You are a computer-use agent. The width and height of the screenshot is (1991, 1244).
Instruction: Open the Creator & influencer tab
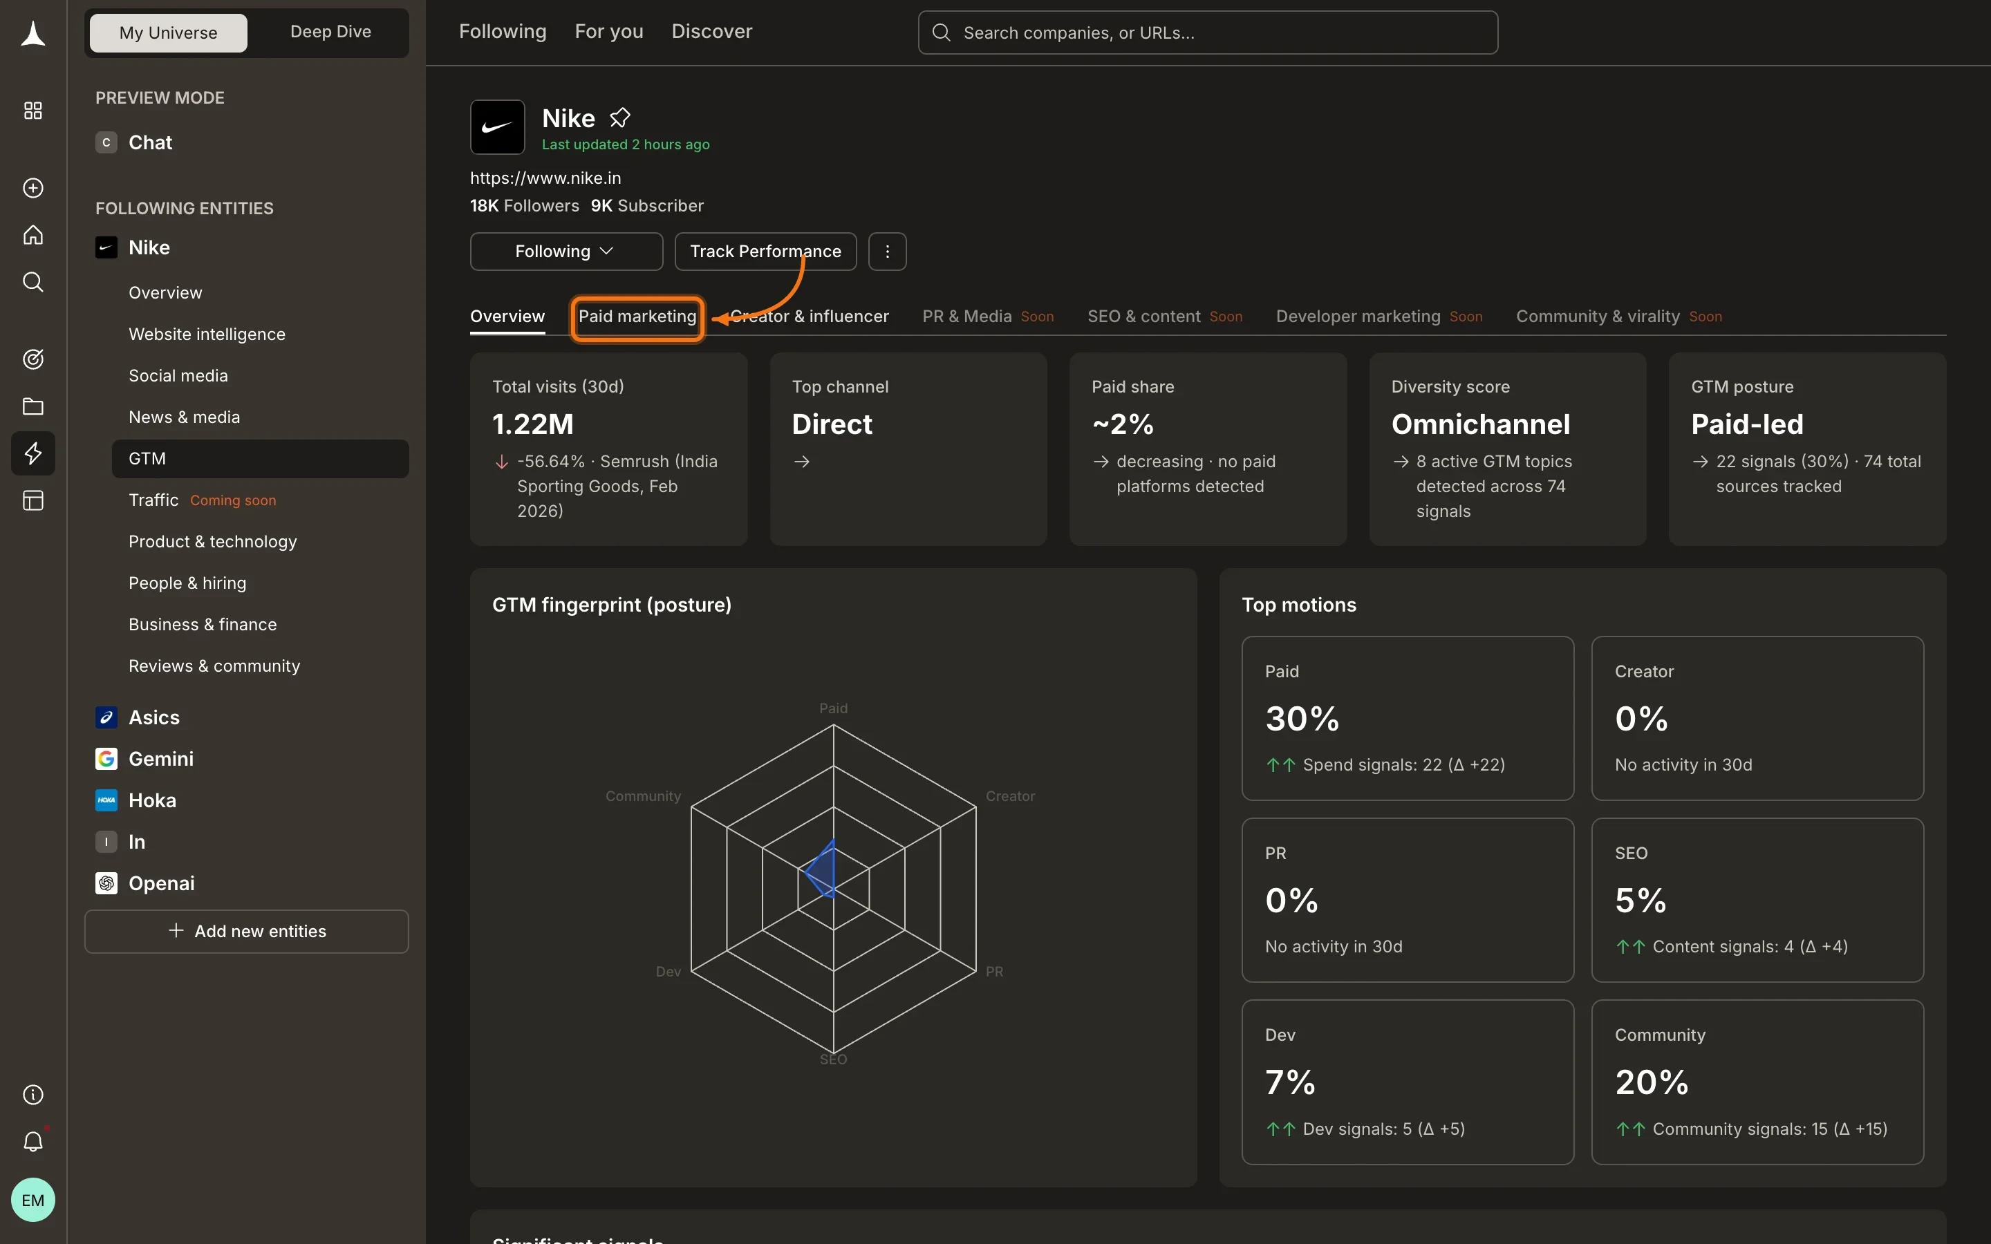[810, 317]
